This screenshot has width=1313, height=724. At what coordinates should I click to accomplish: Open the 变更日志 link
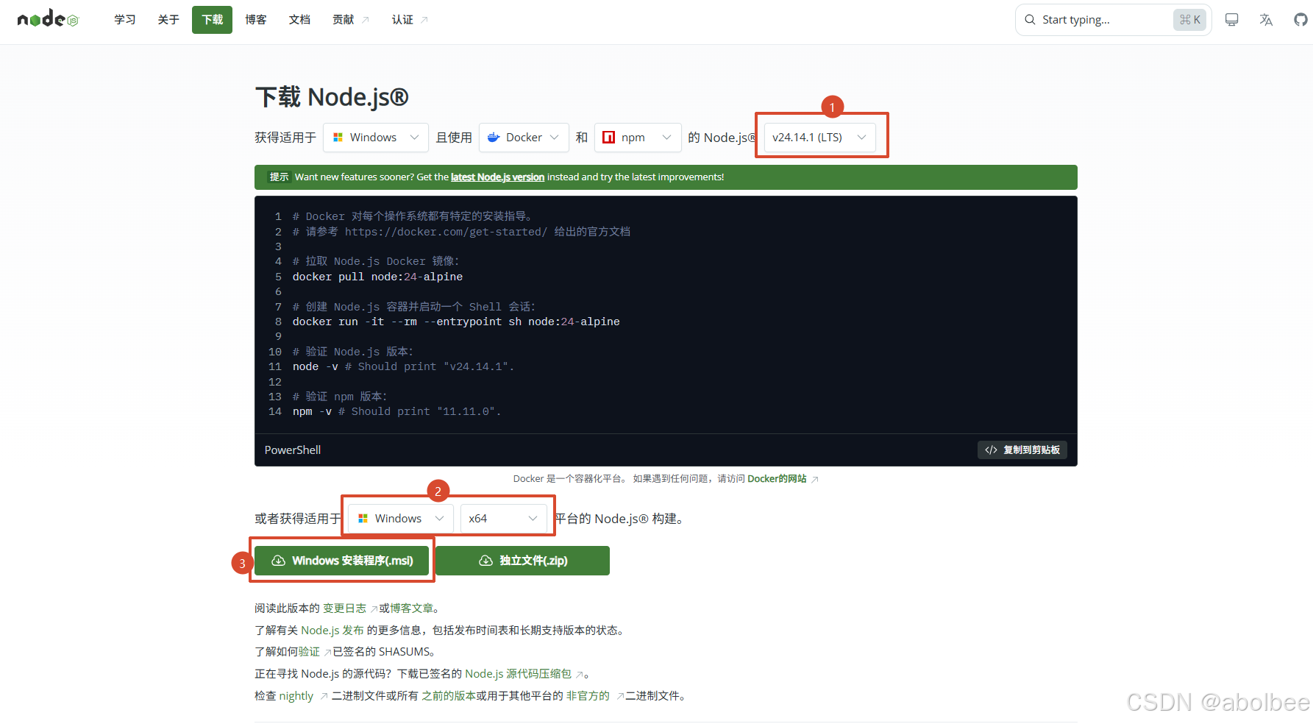point(344,608)
